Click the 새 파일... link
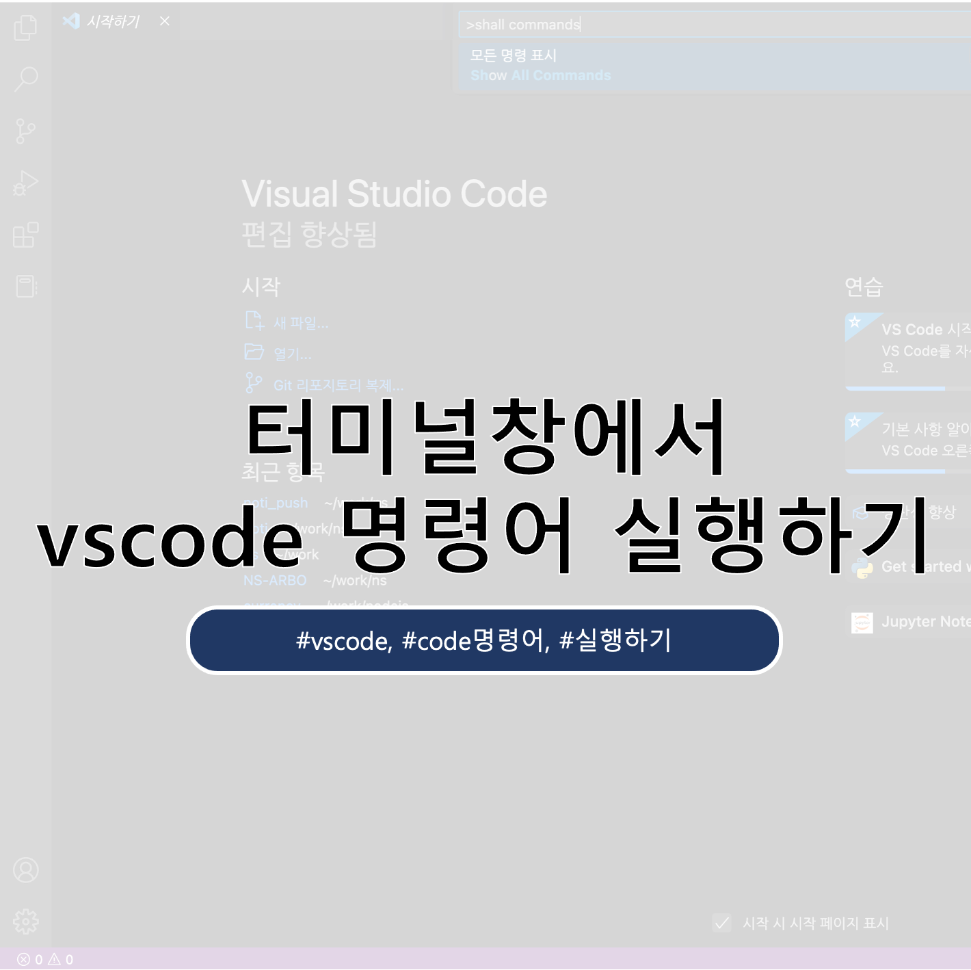This screenshot has width=971, height=970. point(301,323)
